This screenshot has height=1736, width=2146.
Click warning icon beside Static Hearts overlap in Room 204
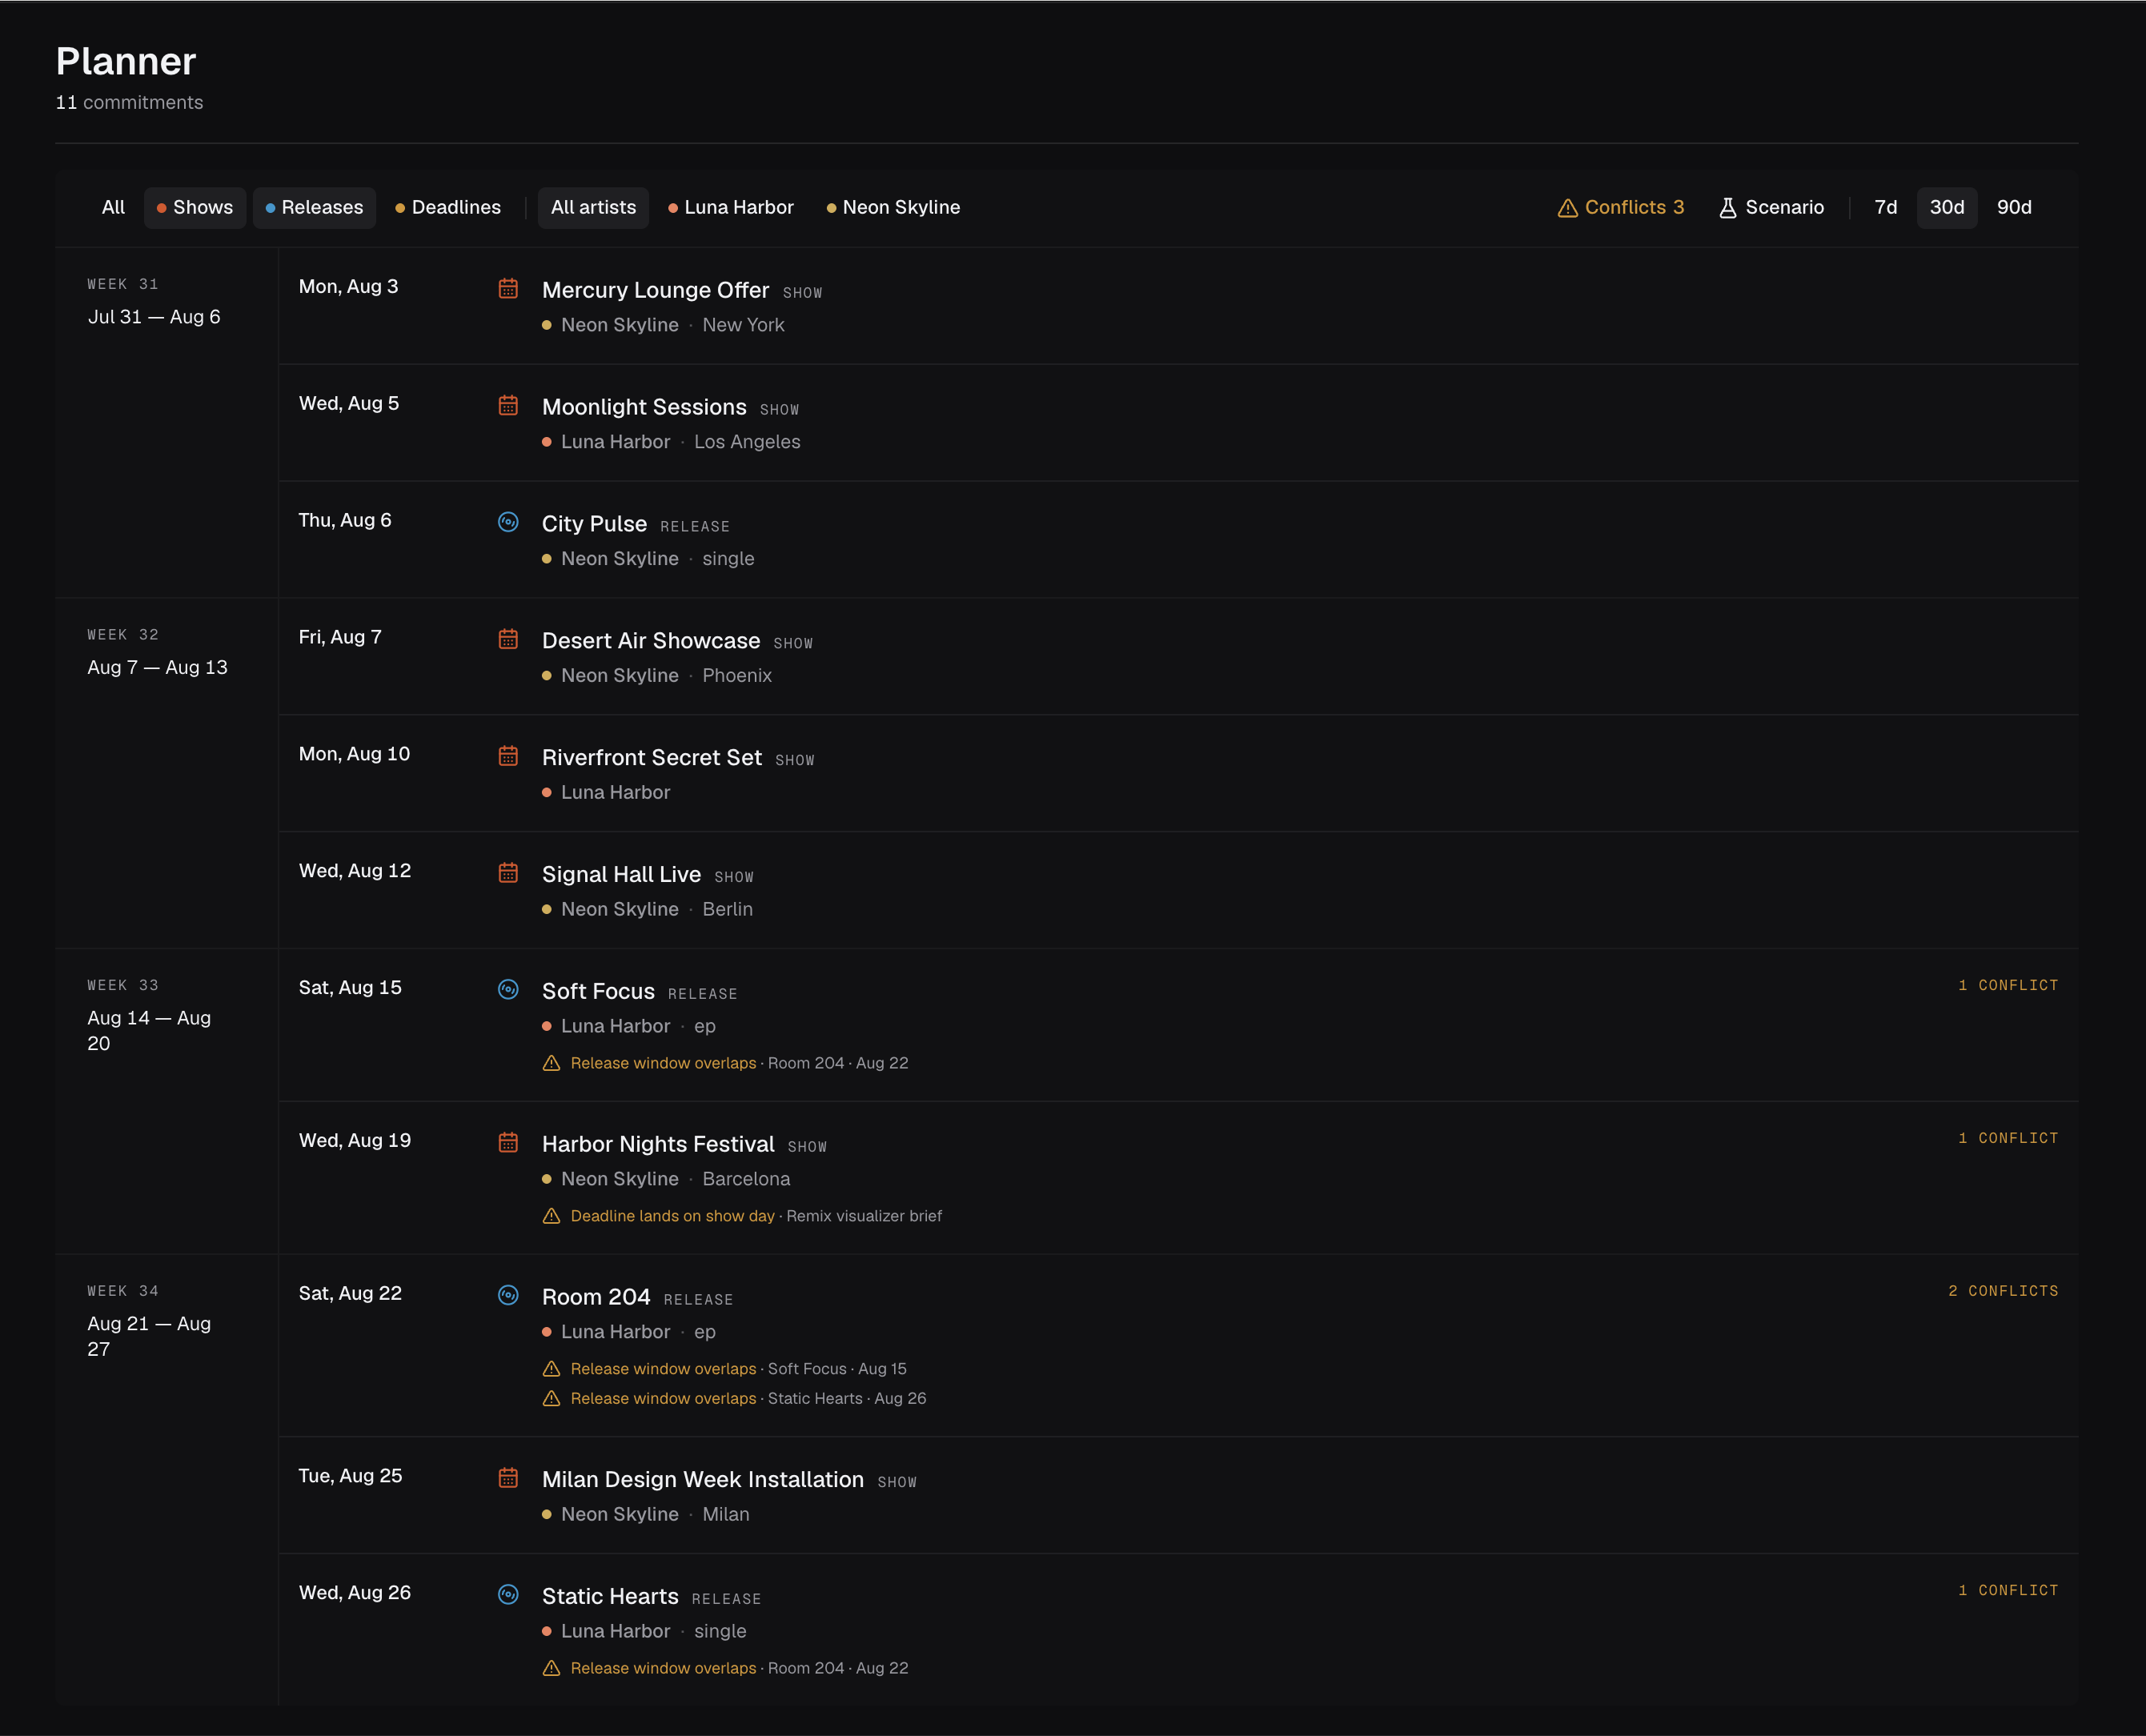(x=551, y=1399)
